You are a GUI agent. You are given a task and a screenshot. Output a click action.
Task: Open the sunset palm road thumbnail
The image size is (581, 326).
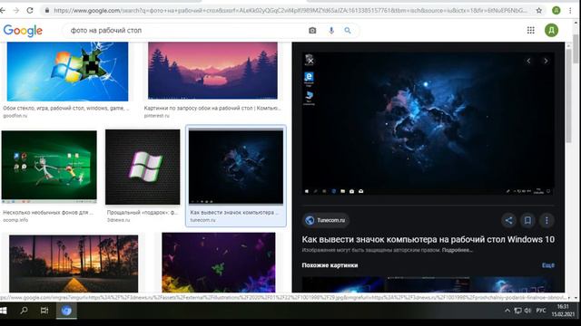[x=74, y=264]
